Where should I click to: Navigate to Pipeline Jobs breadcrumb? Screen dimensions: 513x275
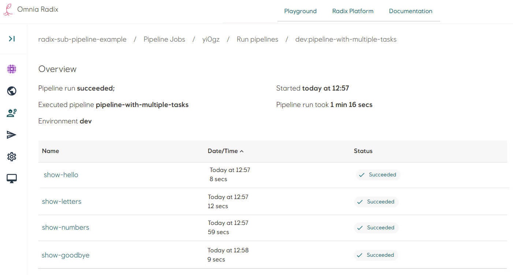164,39
